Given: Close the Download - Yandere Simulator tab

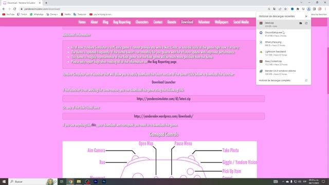Looking at the screenshot, I should (40, 3).
